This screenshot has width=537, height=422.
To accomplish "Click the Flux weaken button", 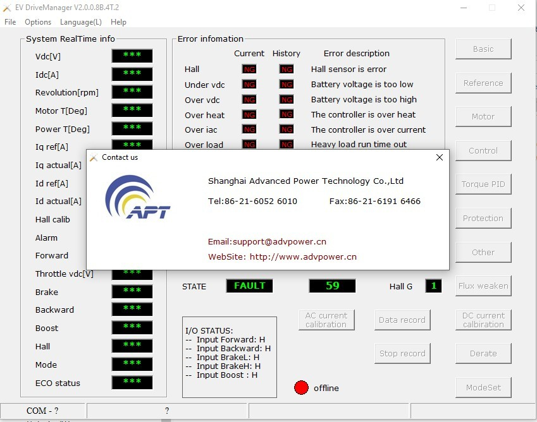I will coord(483,286).
